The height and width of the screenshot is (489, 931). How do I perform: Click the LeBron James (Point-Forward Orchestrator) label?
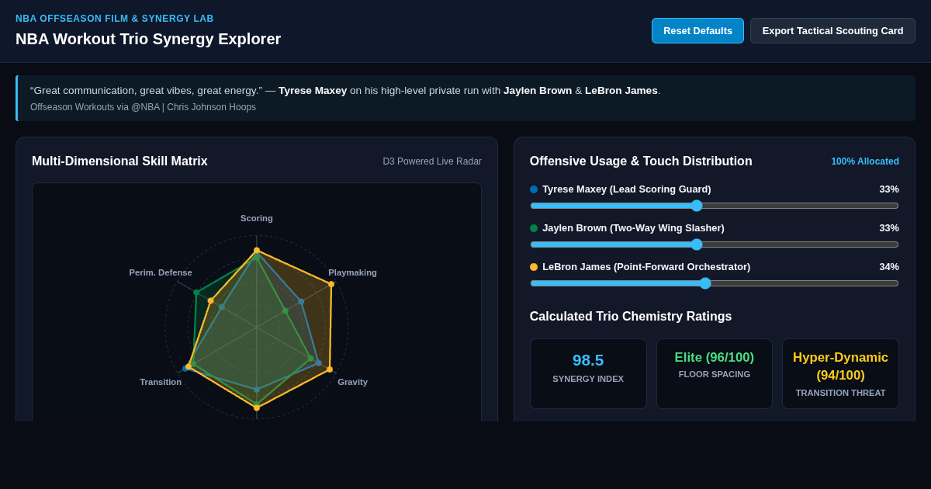(x=646, y=267)
